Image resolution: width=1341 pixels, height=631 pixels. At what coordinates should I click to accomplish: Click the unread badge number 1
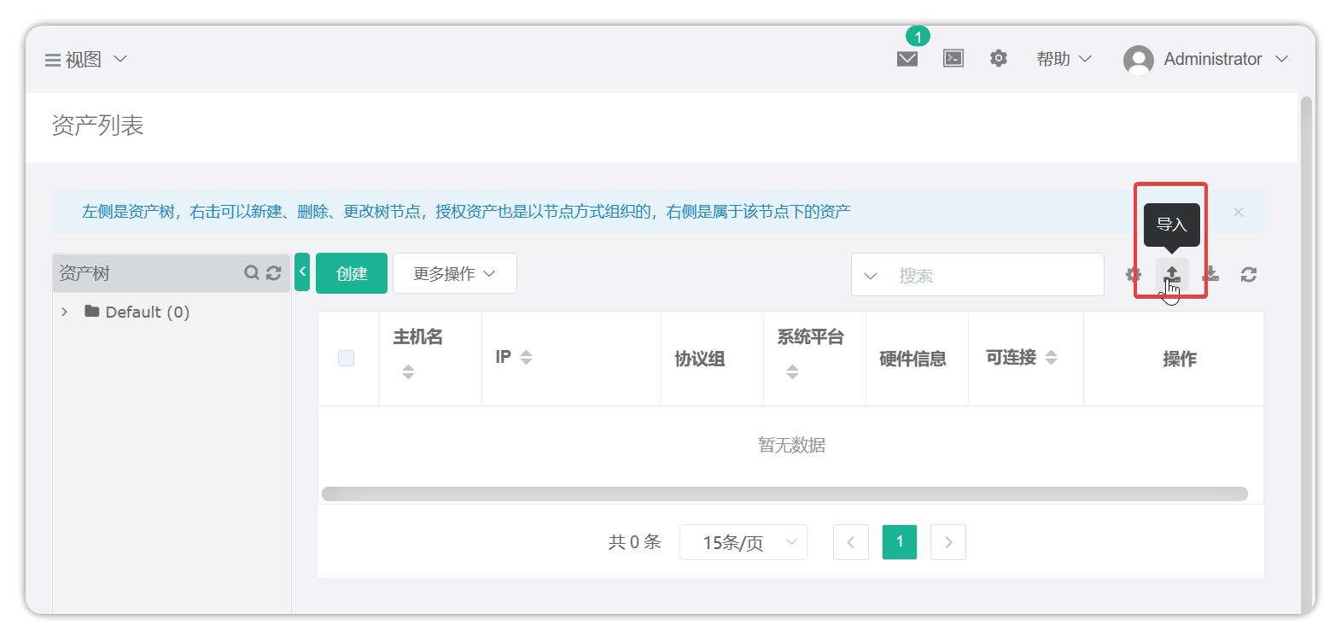tap(918, 36)
